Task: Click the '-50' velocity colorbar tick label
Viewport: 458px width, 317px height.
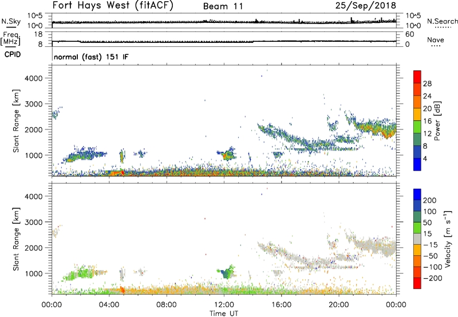Action: pyautogui.click(x=431, y=256)
